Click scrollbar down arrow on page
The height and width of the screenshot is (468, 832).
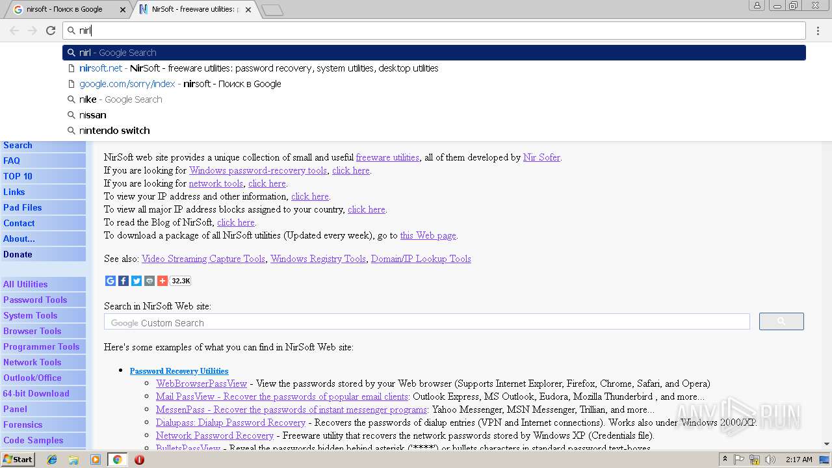point(827,445)
